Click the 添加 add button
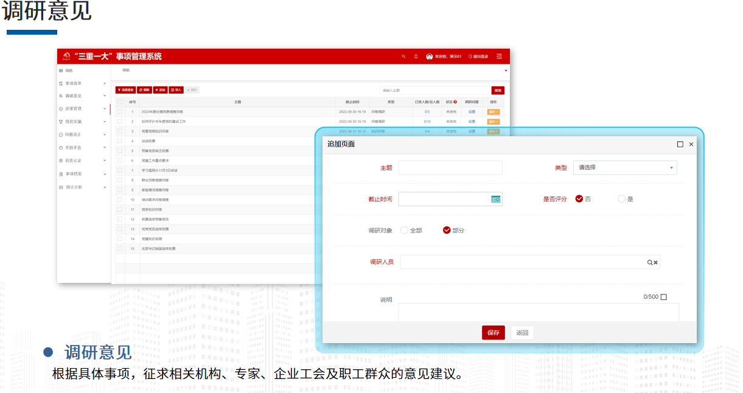743x393 pixels. pyautogui.click(x=160, y=90)
